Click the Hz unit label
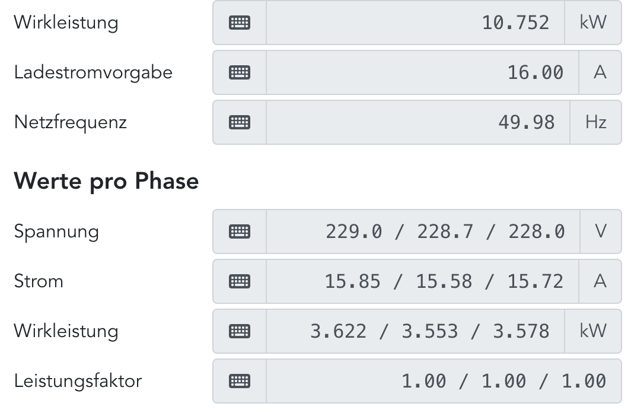 pyautogui.click(x=595, y=122)
